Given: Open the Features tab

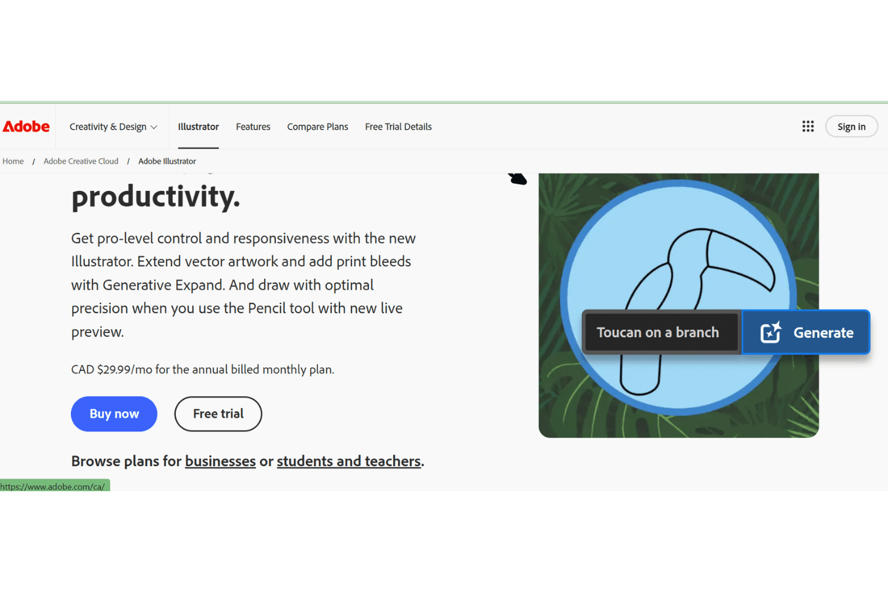Looking at the screenshot, I should click(x=253, y=127).
